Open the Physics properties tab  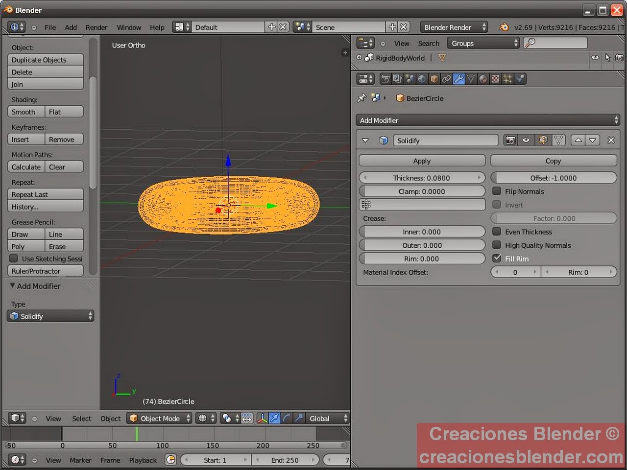520,79
